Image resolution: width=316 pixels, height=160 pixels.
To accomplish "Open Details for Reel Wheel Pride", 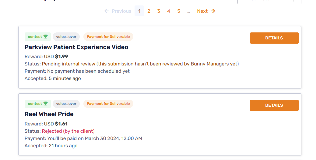I will point(274,105).
